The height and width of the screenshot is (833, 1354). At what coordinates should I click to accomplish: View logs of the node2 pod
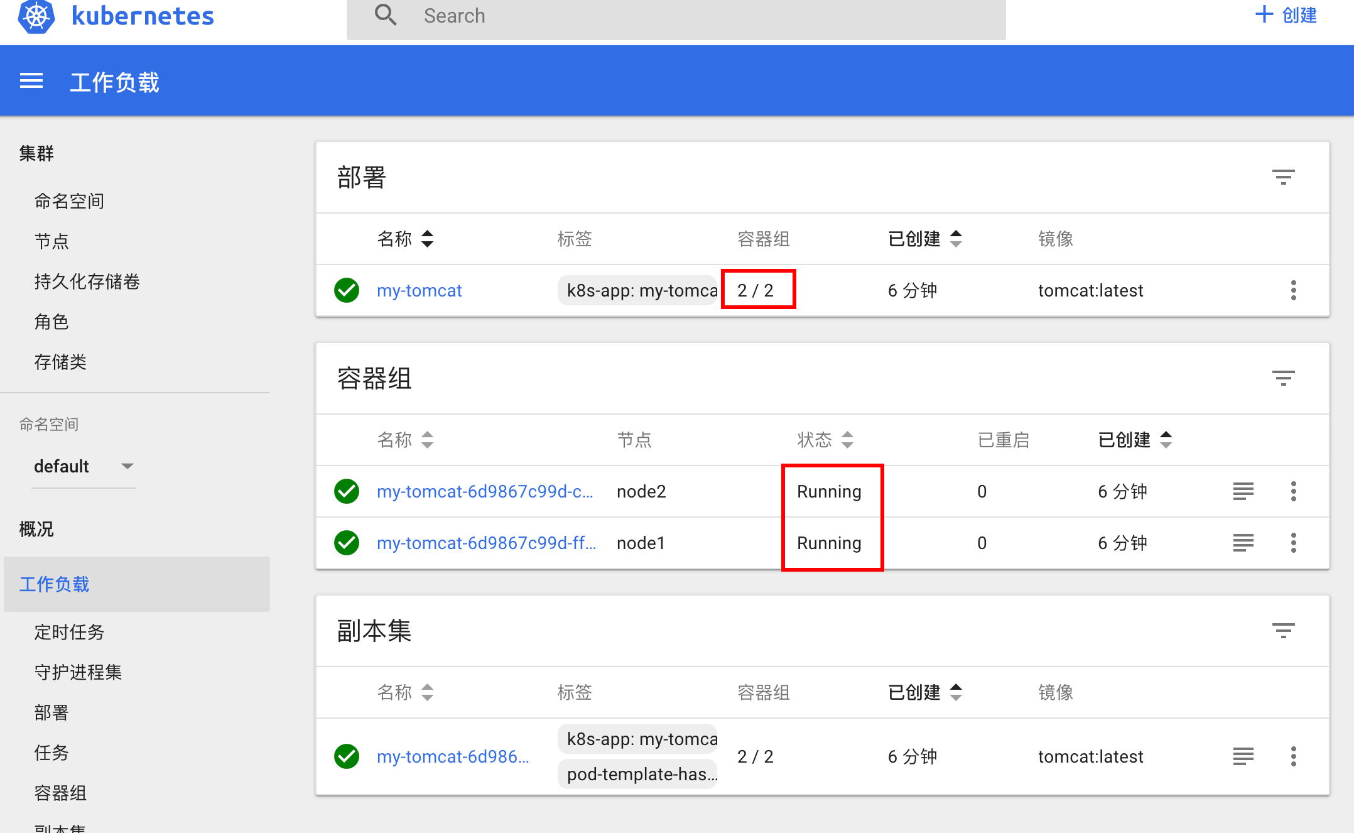point(1243,491)
